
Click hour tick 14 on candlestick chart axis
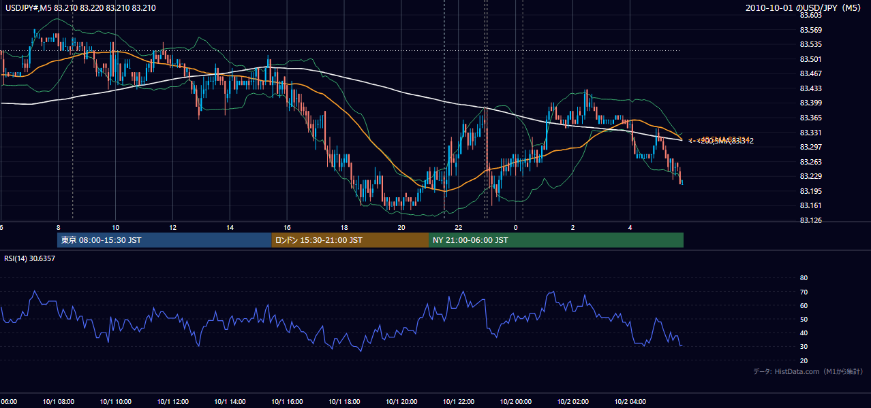tap(230, 227)
